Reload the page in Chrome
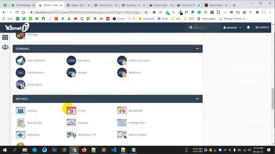This screenshot has width=275, height=154. click(x=17, y=12)
